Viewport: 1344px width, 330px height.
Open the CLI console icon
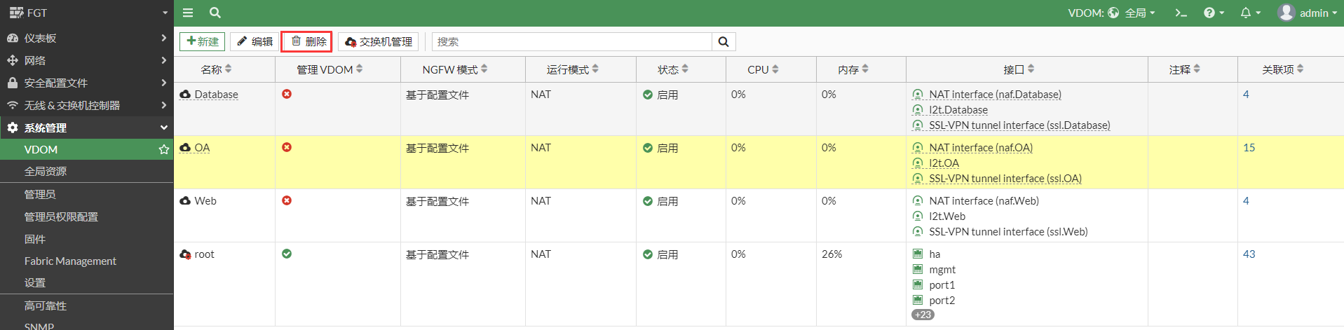pyautogui.click(x=1181, y=13)
